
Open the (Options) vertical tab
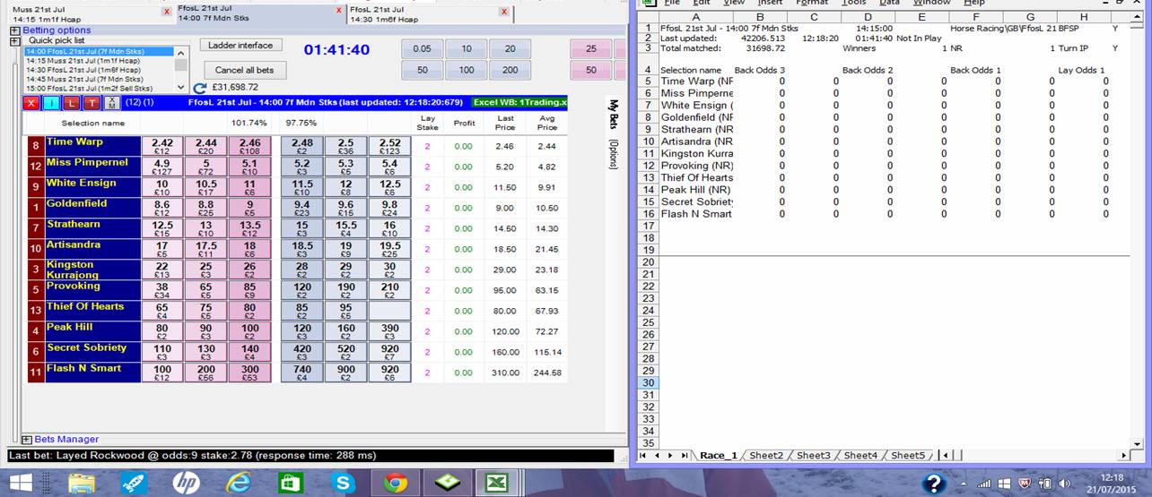(x=613, y=154)
